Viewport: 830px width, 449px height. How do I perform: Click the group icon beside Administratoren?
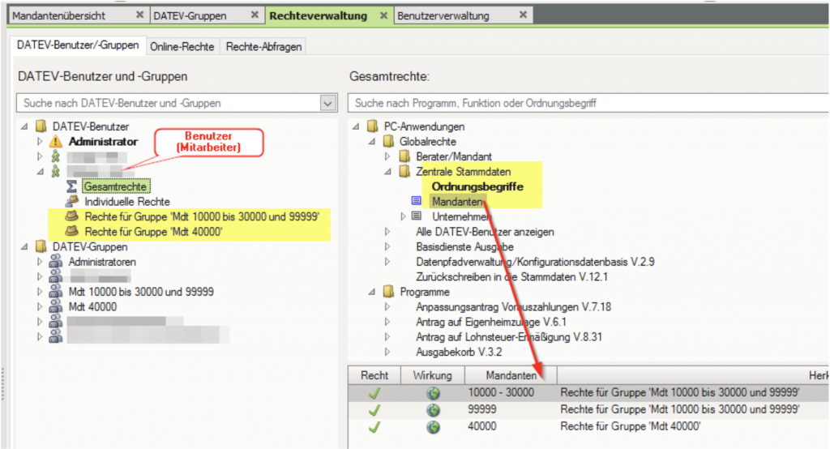click(x=56, y=262)
